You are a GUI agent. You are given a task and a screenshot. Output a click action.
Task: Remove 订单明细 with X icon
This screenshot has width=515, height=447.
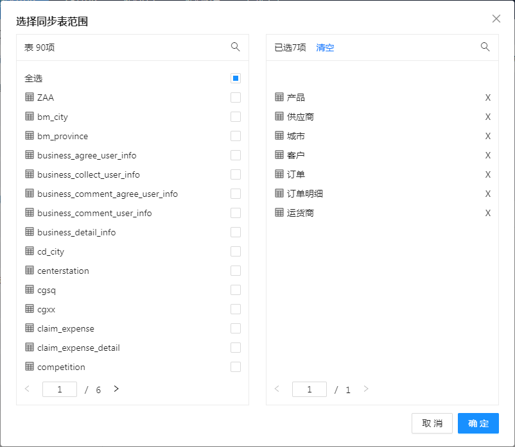point(487,194)
